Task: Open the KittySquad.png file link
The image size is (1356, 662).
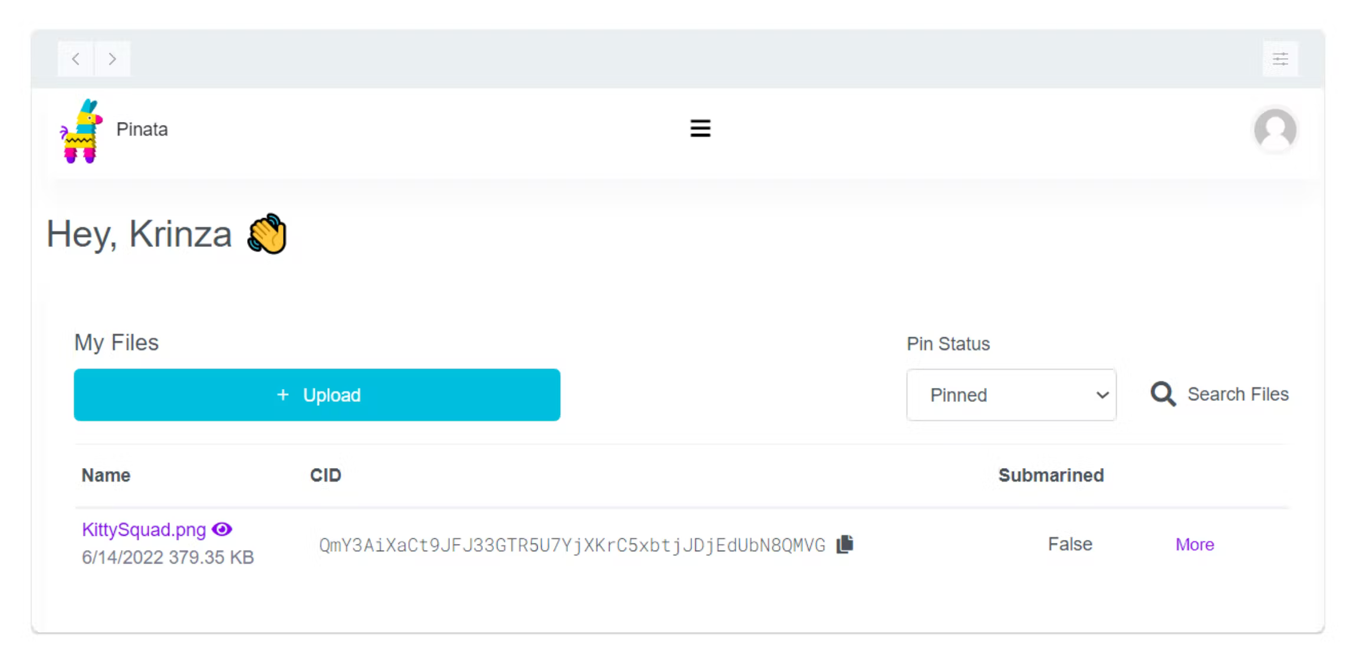Action: pyautogui.click(x=144, y=529)
